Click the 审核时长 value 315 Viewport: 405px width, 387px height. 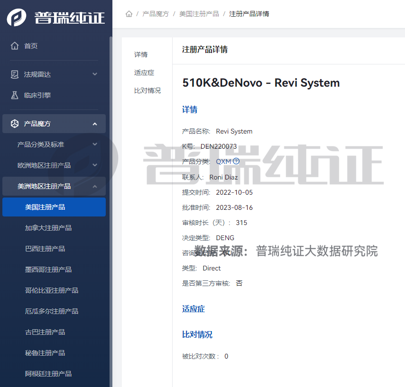click(x=241, y=223)
